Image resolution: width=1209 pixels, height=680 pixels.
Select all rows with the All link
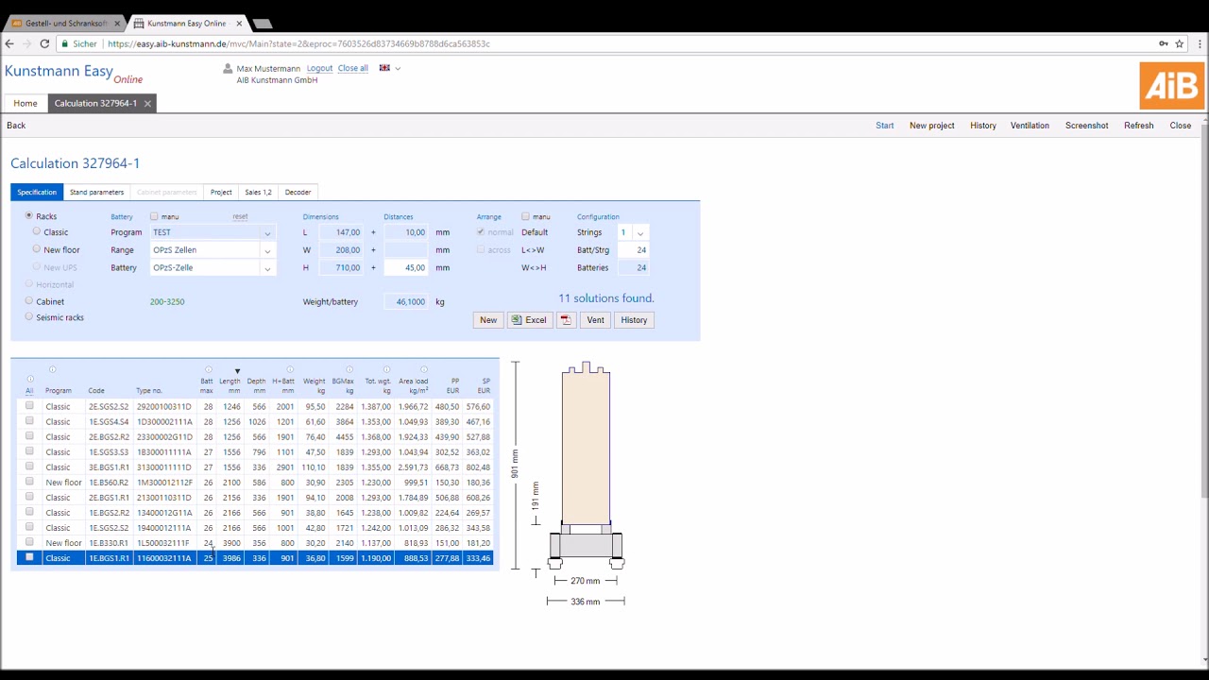(29, 390)
